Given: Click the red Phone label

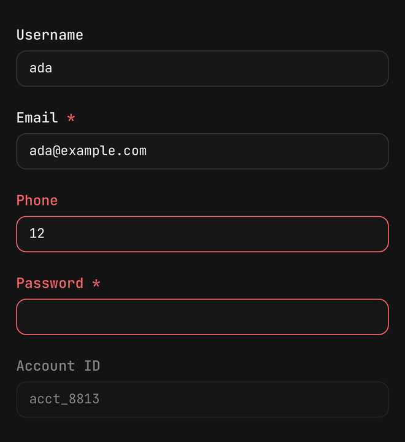Looking at the screenshot, I should coord(37,200).
